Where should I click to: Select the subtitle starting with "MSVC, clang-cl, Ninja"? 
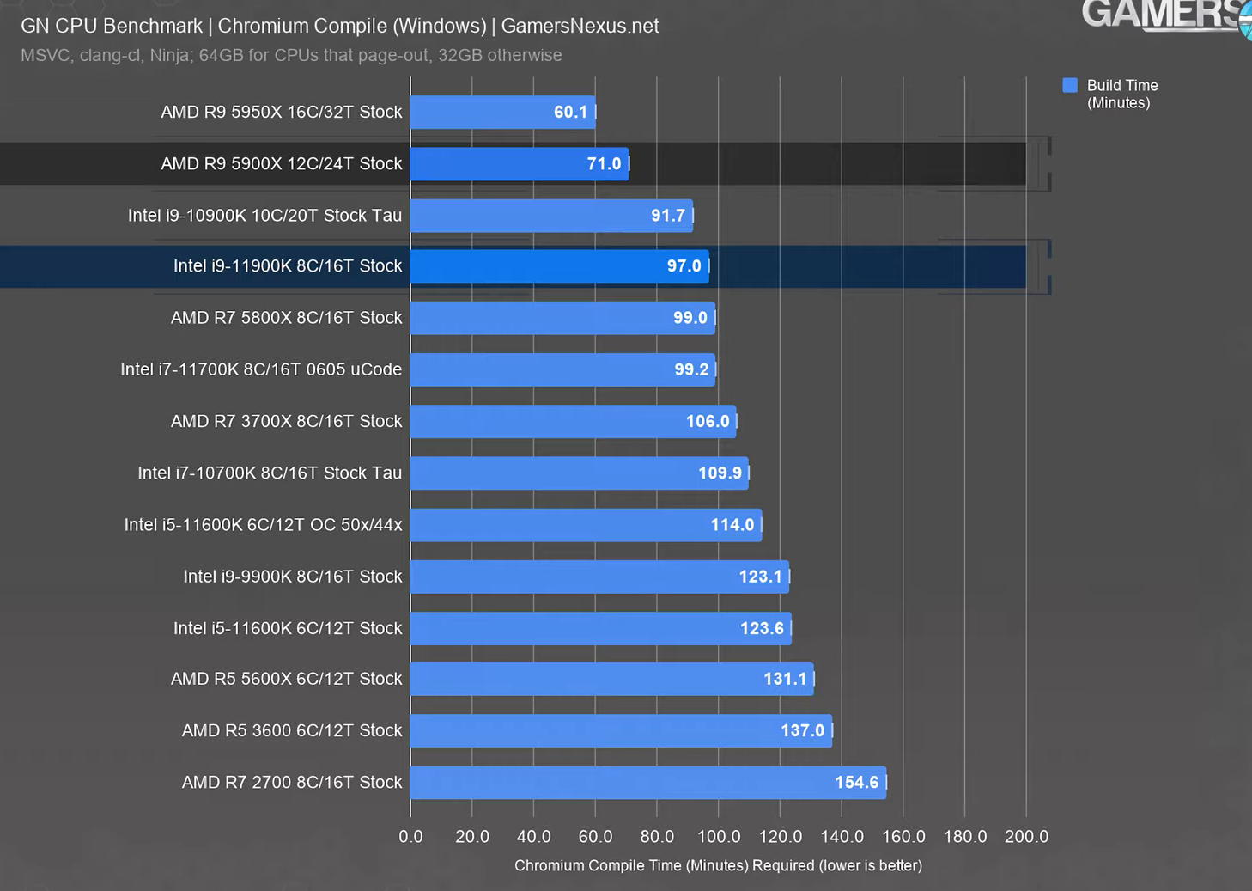[291, 55]
